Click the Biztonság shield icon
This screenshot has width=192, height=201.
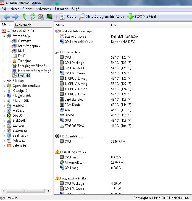9,130
